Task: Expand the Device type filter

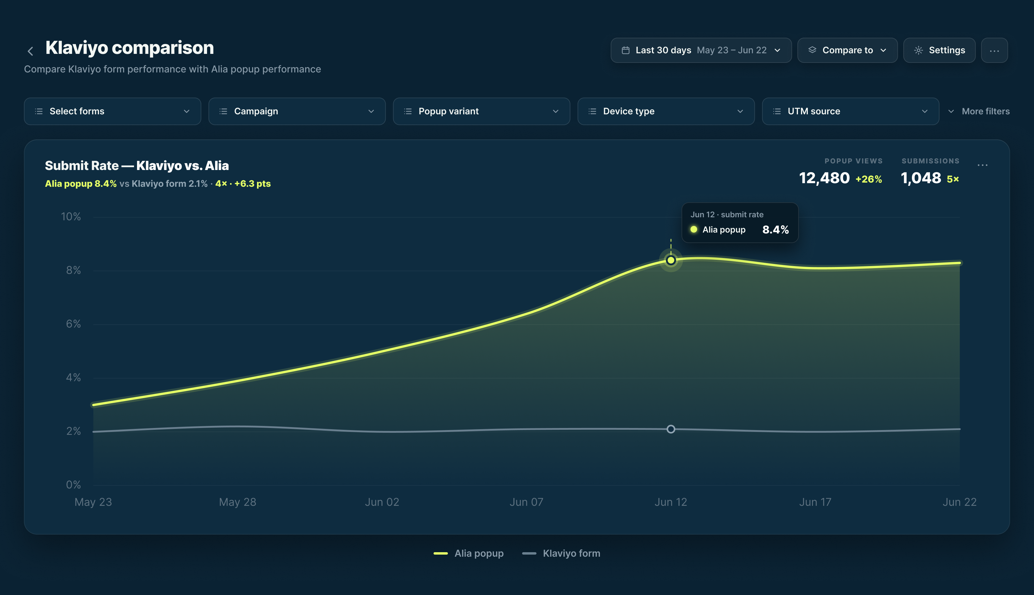Action: click(x=666, y=111)
